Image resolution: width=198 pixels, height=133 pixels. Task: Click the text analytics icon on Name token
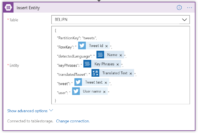click(100, 55)
